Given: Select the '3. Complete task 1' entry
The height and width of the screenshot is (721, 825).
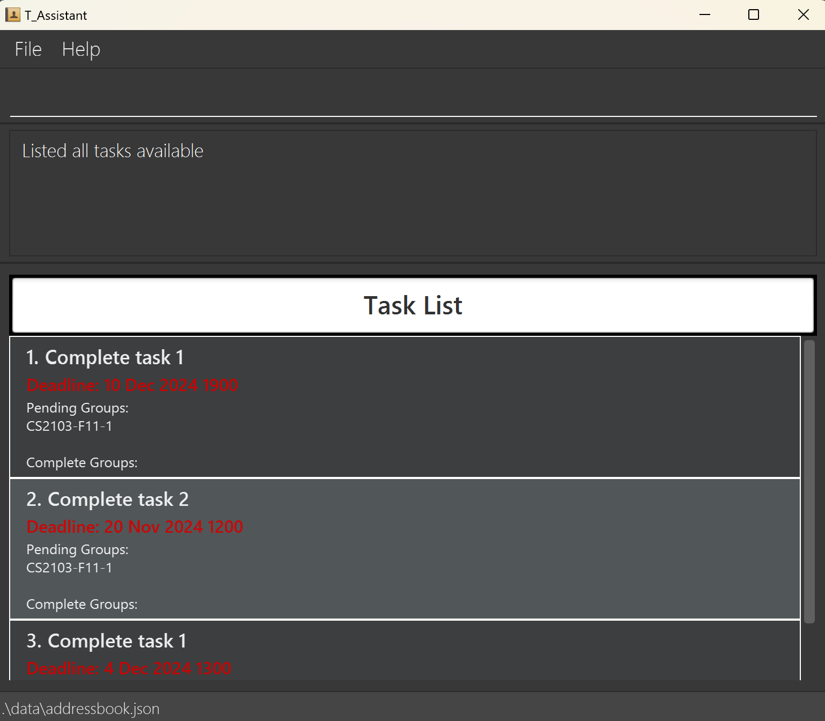Looking at the screenshot, I should (x=106, y=641).
